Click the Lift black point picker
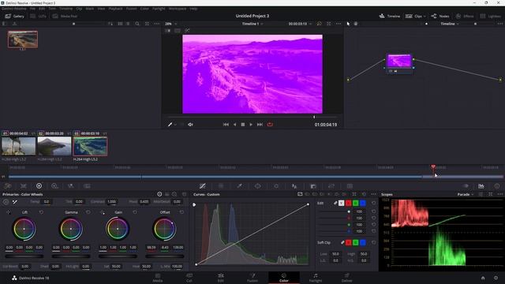Image resolution: width=505 pixels, height=284 pixels. click(9, 212)
